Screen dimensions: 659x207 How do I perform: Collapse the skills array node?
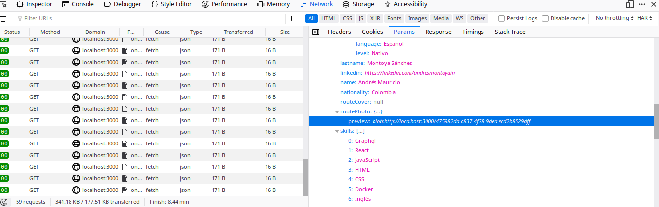[337, 131]
